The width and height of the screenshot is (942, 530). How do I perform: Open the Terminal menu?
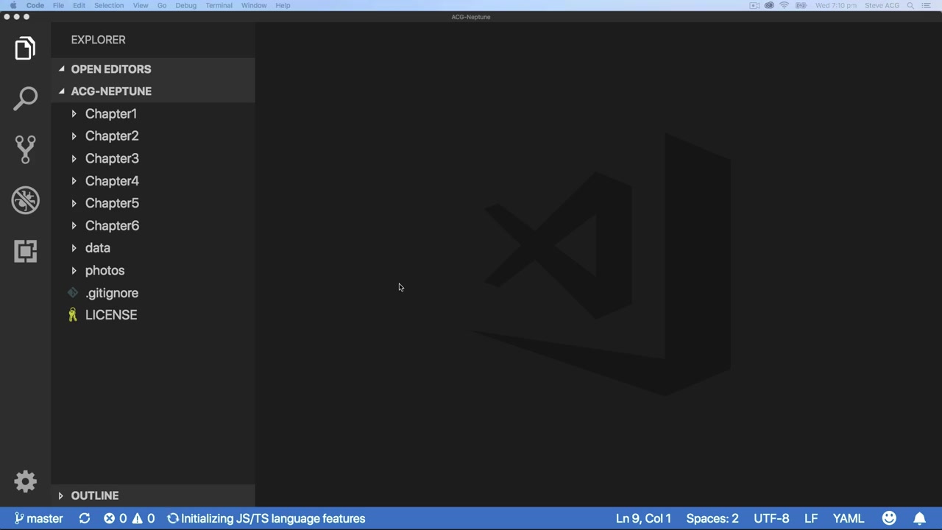pyautogui.click(x=219, y=5)
